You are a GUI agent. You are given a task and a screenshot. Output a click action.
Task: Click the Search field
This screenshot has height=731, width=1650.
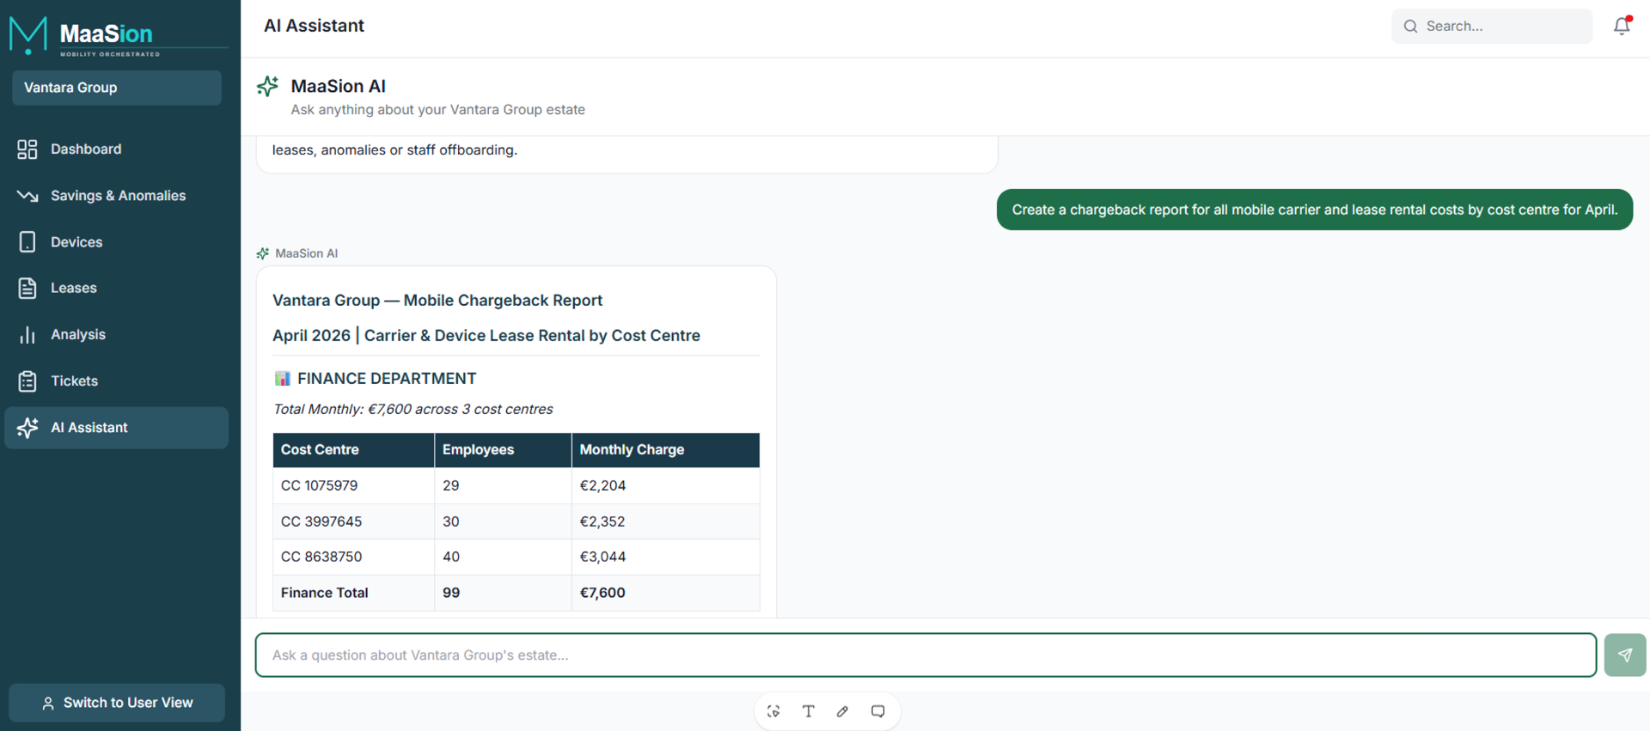1491,27
